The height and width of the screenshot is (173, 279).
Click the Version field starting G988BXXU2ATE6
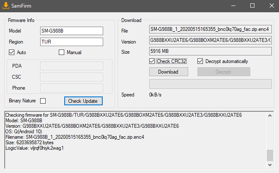(x=211, y=40)
